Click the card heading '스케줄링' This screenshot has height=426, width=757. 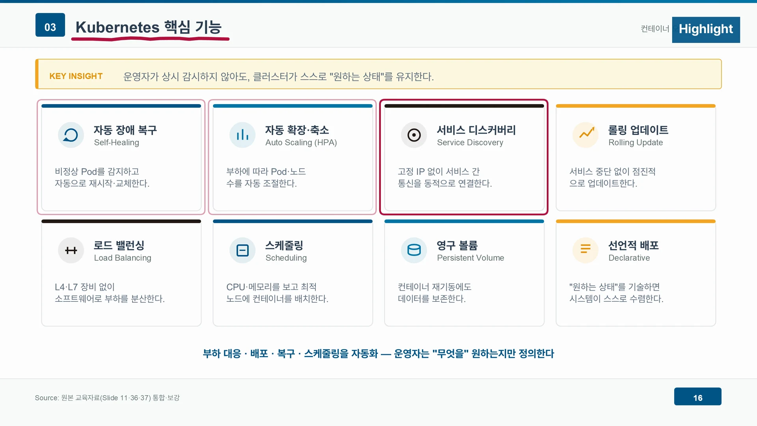point(284,245)
